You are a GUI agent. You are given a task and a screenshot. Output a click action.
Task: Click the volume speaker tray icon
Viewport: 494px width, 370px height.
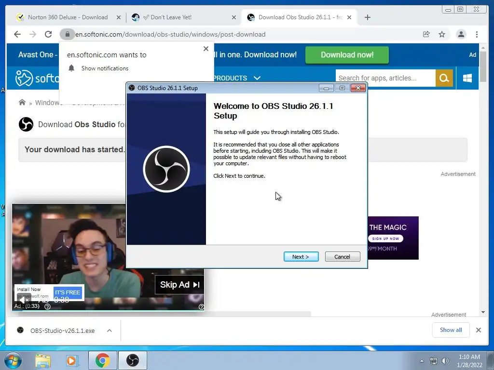[445, 361]
